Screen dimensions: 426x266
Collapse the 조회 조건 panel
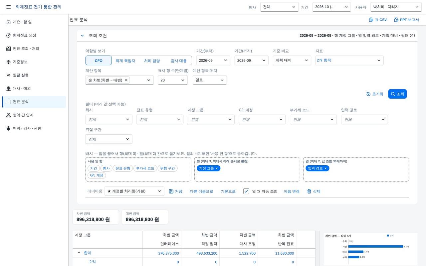(82, 36)
